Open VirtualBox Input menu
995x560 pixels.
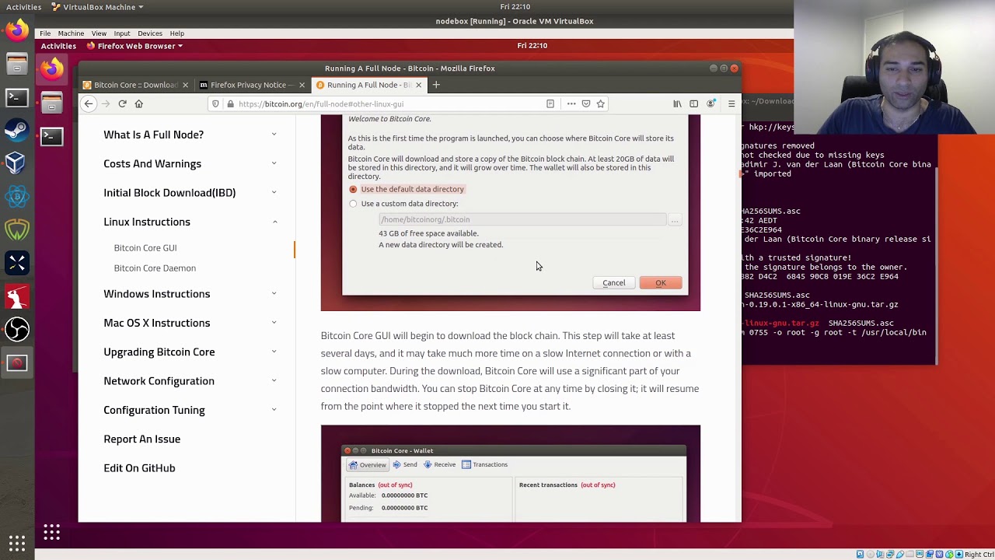[122, 33]
